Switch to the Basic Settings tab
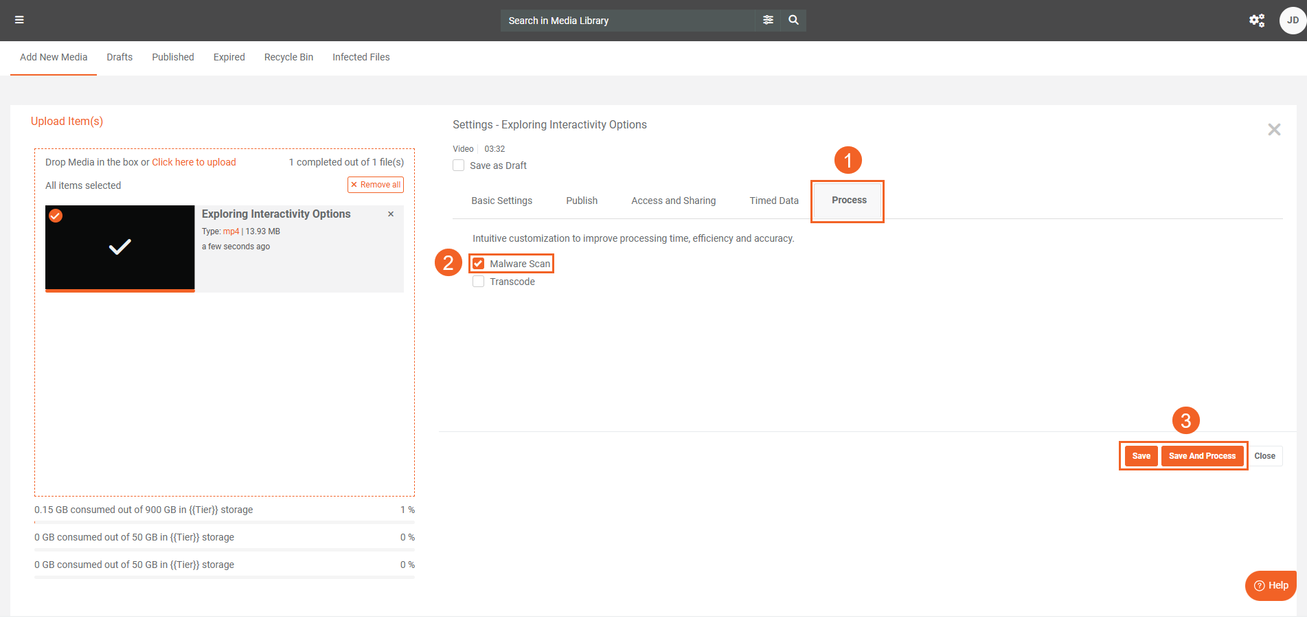Viewport: 1307px width, 625px height. 501,201
